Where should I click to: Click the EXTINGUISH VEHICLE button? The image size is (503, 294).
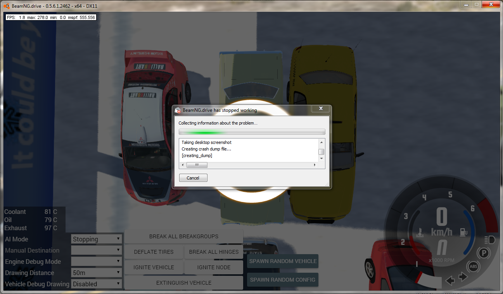pyautogui.click(x=184, y=283)
